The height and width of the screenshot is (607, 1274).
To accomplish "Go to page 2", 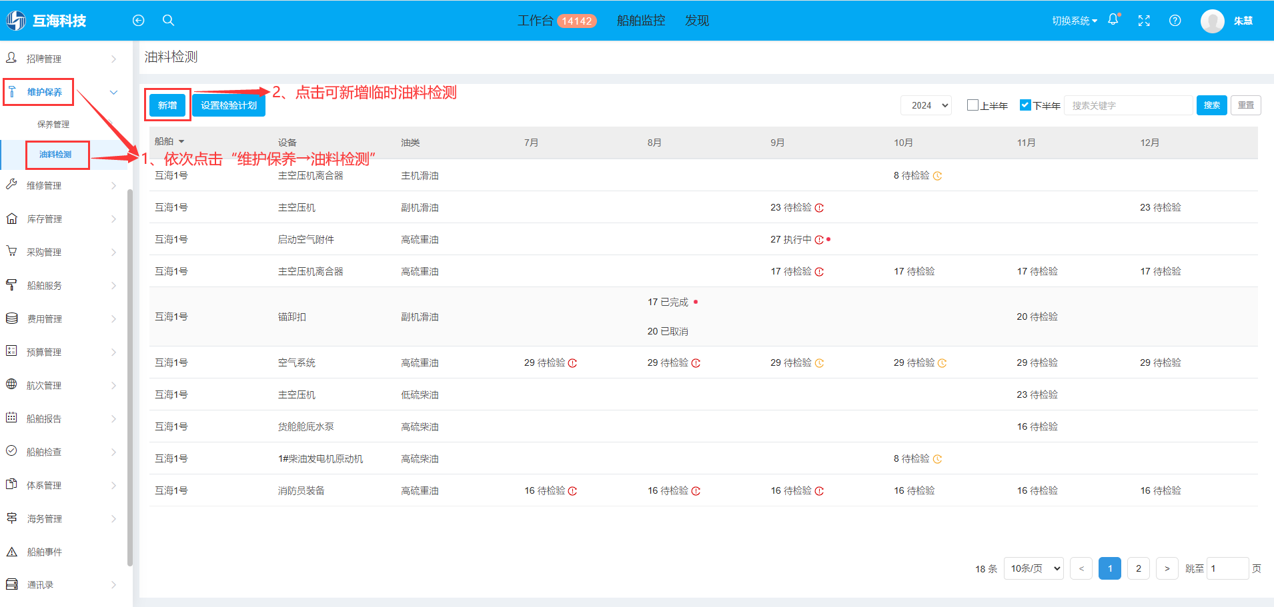I will coord(1139,568).
